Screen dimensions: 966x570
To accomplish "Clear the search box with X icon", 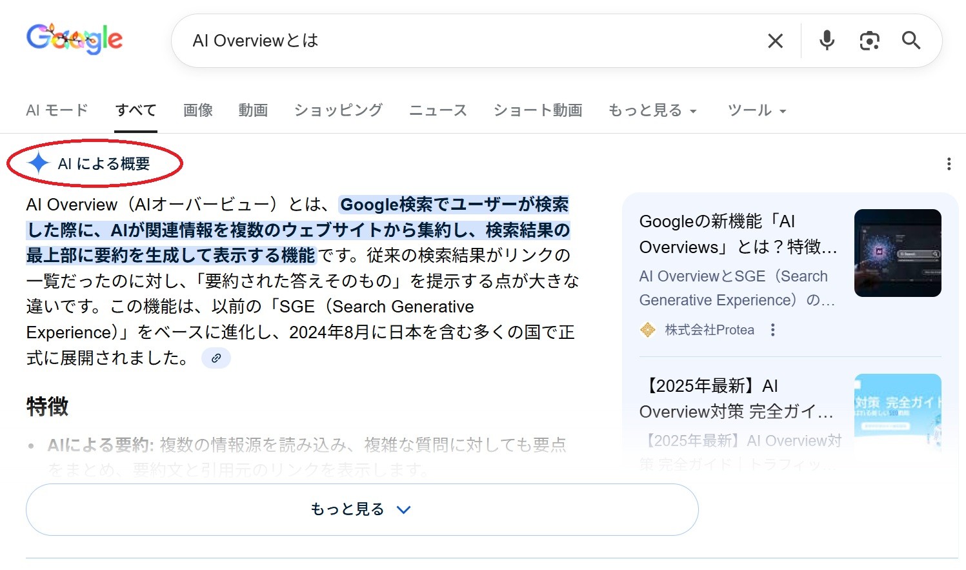I will coord(775,41).
